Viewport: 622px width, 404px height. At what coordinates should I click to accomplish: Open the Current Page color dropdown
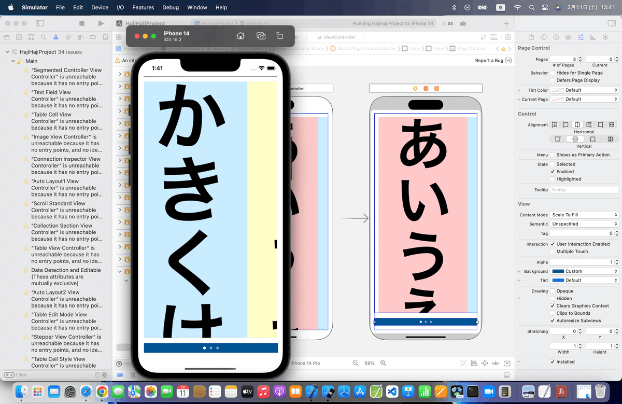584,99
